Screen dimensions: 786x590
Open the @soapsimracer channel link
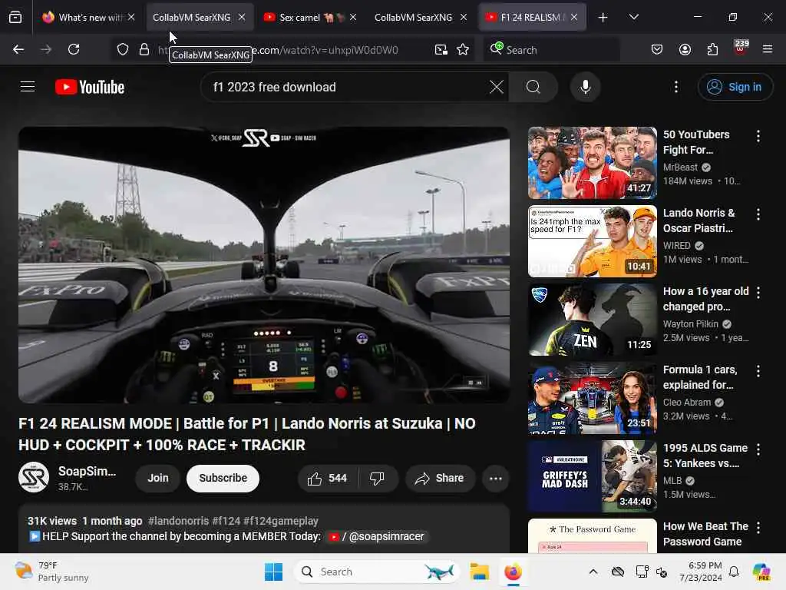pyautogui.click(x=377, y=536)
